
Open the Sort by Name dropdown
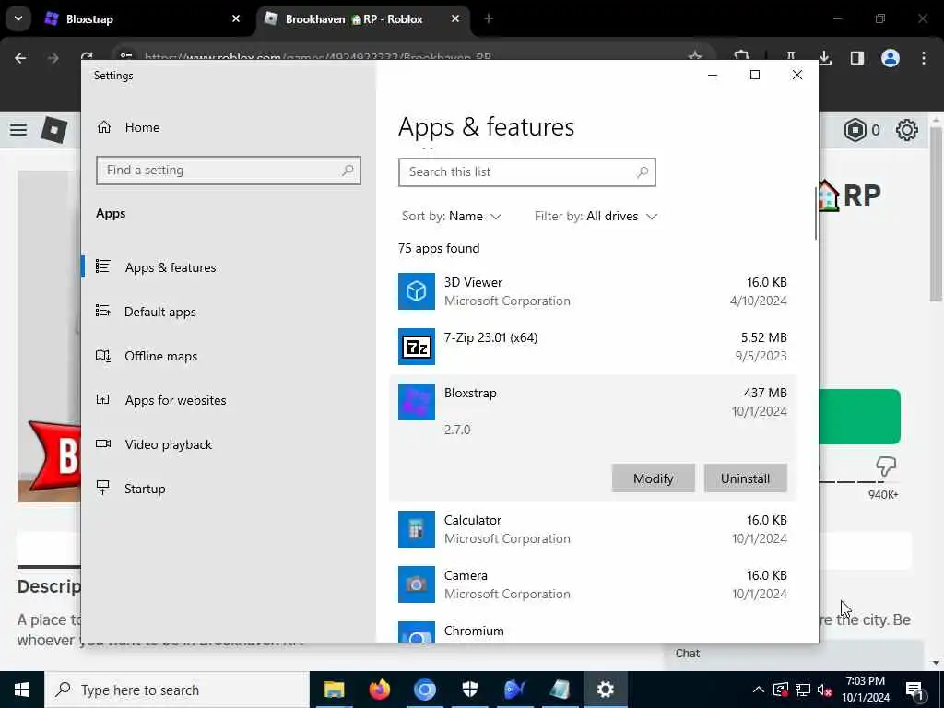[x=452, y=216]
